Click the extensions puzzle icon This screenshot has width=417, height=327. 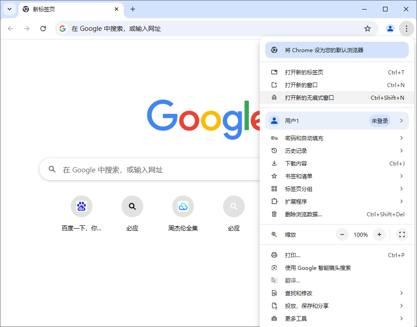(274, 201)
